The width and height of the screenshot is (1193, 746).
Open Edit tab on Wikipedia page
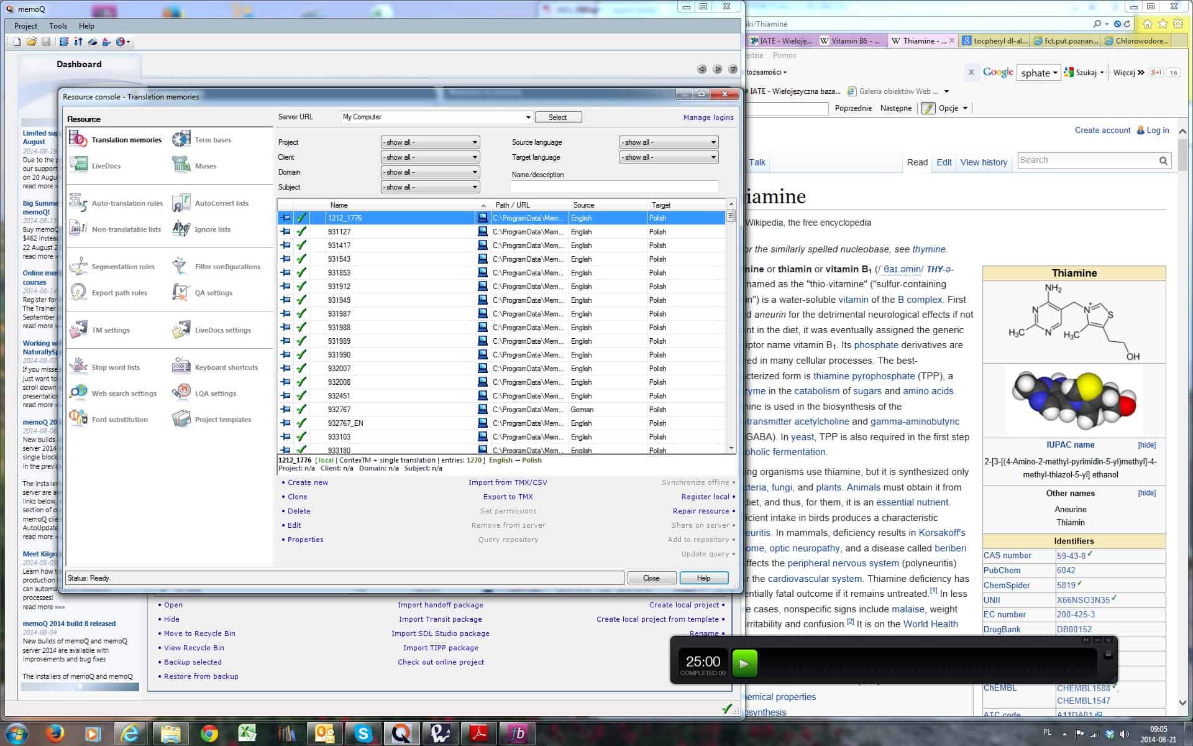click(944, 162)
